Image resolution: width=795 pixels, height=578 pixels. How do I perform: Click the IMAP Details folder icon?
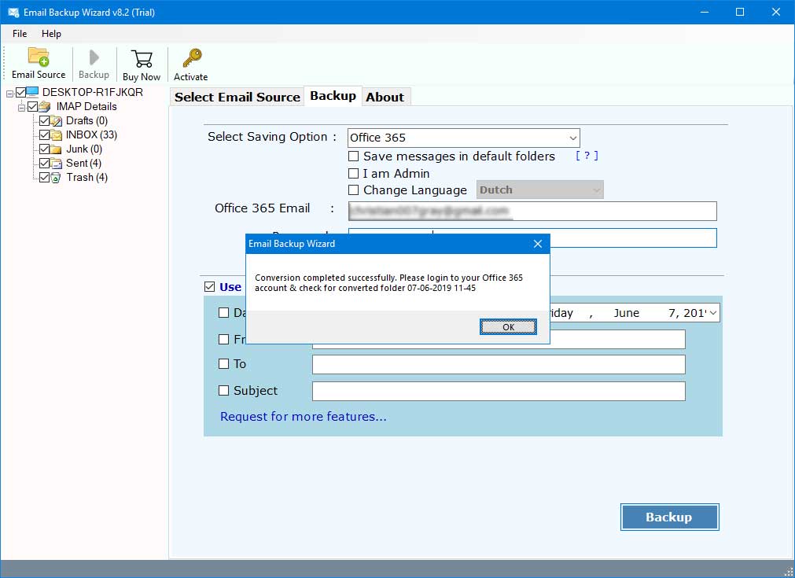[x=45, y=106]
